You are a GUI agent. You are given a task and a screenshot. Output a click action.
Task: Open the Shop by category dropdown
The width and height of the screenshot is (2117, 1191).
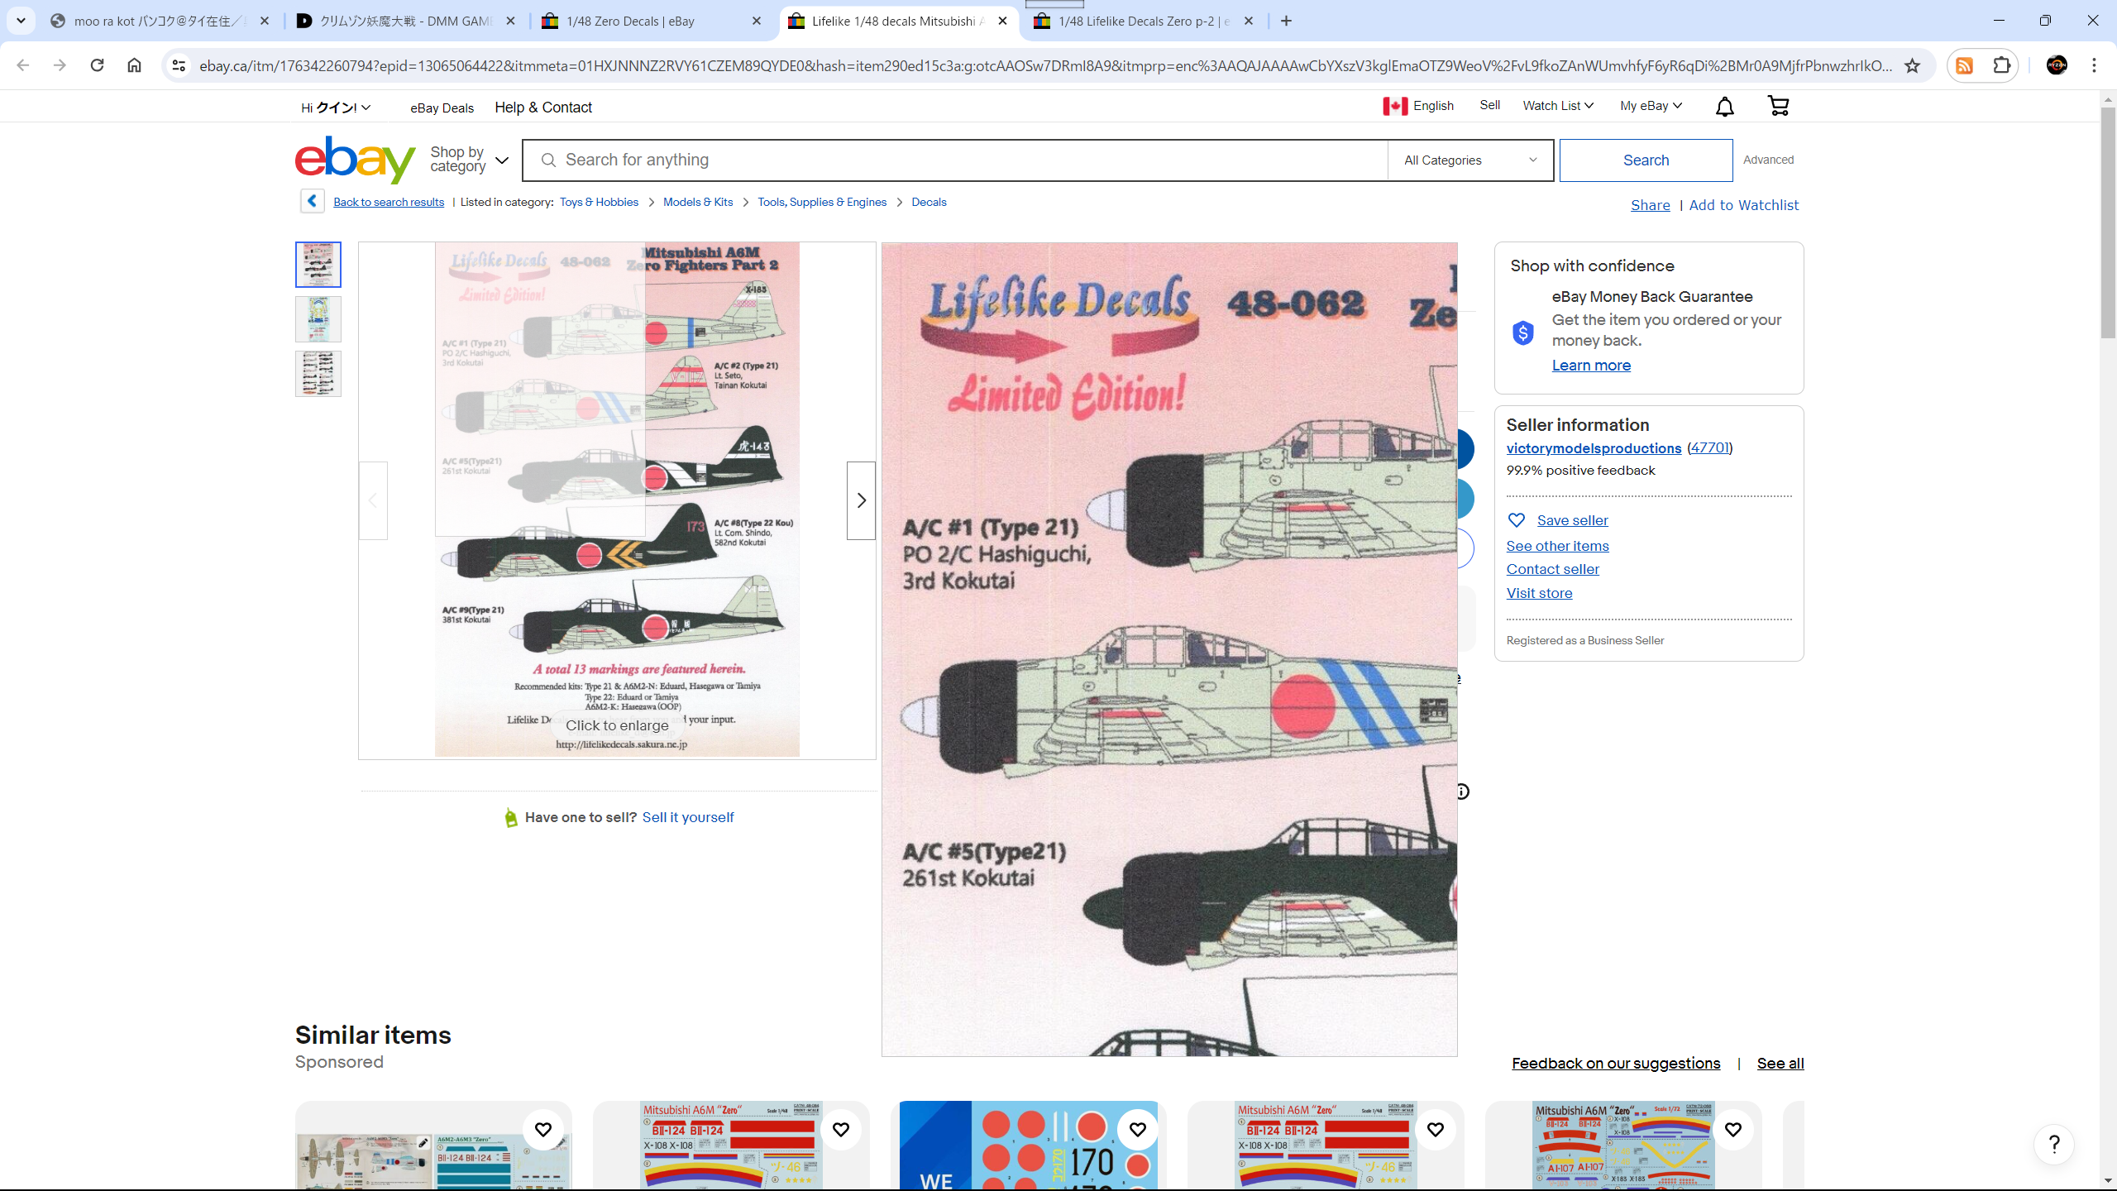469,160
